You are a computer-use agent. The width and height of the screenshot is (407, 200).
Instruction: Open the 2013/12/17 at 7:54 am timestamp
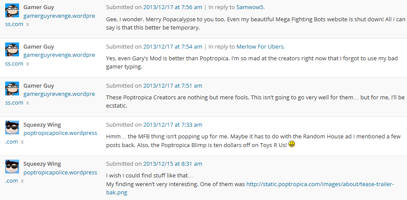(172, 47)
